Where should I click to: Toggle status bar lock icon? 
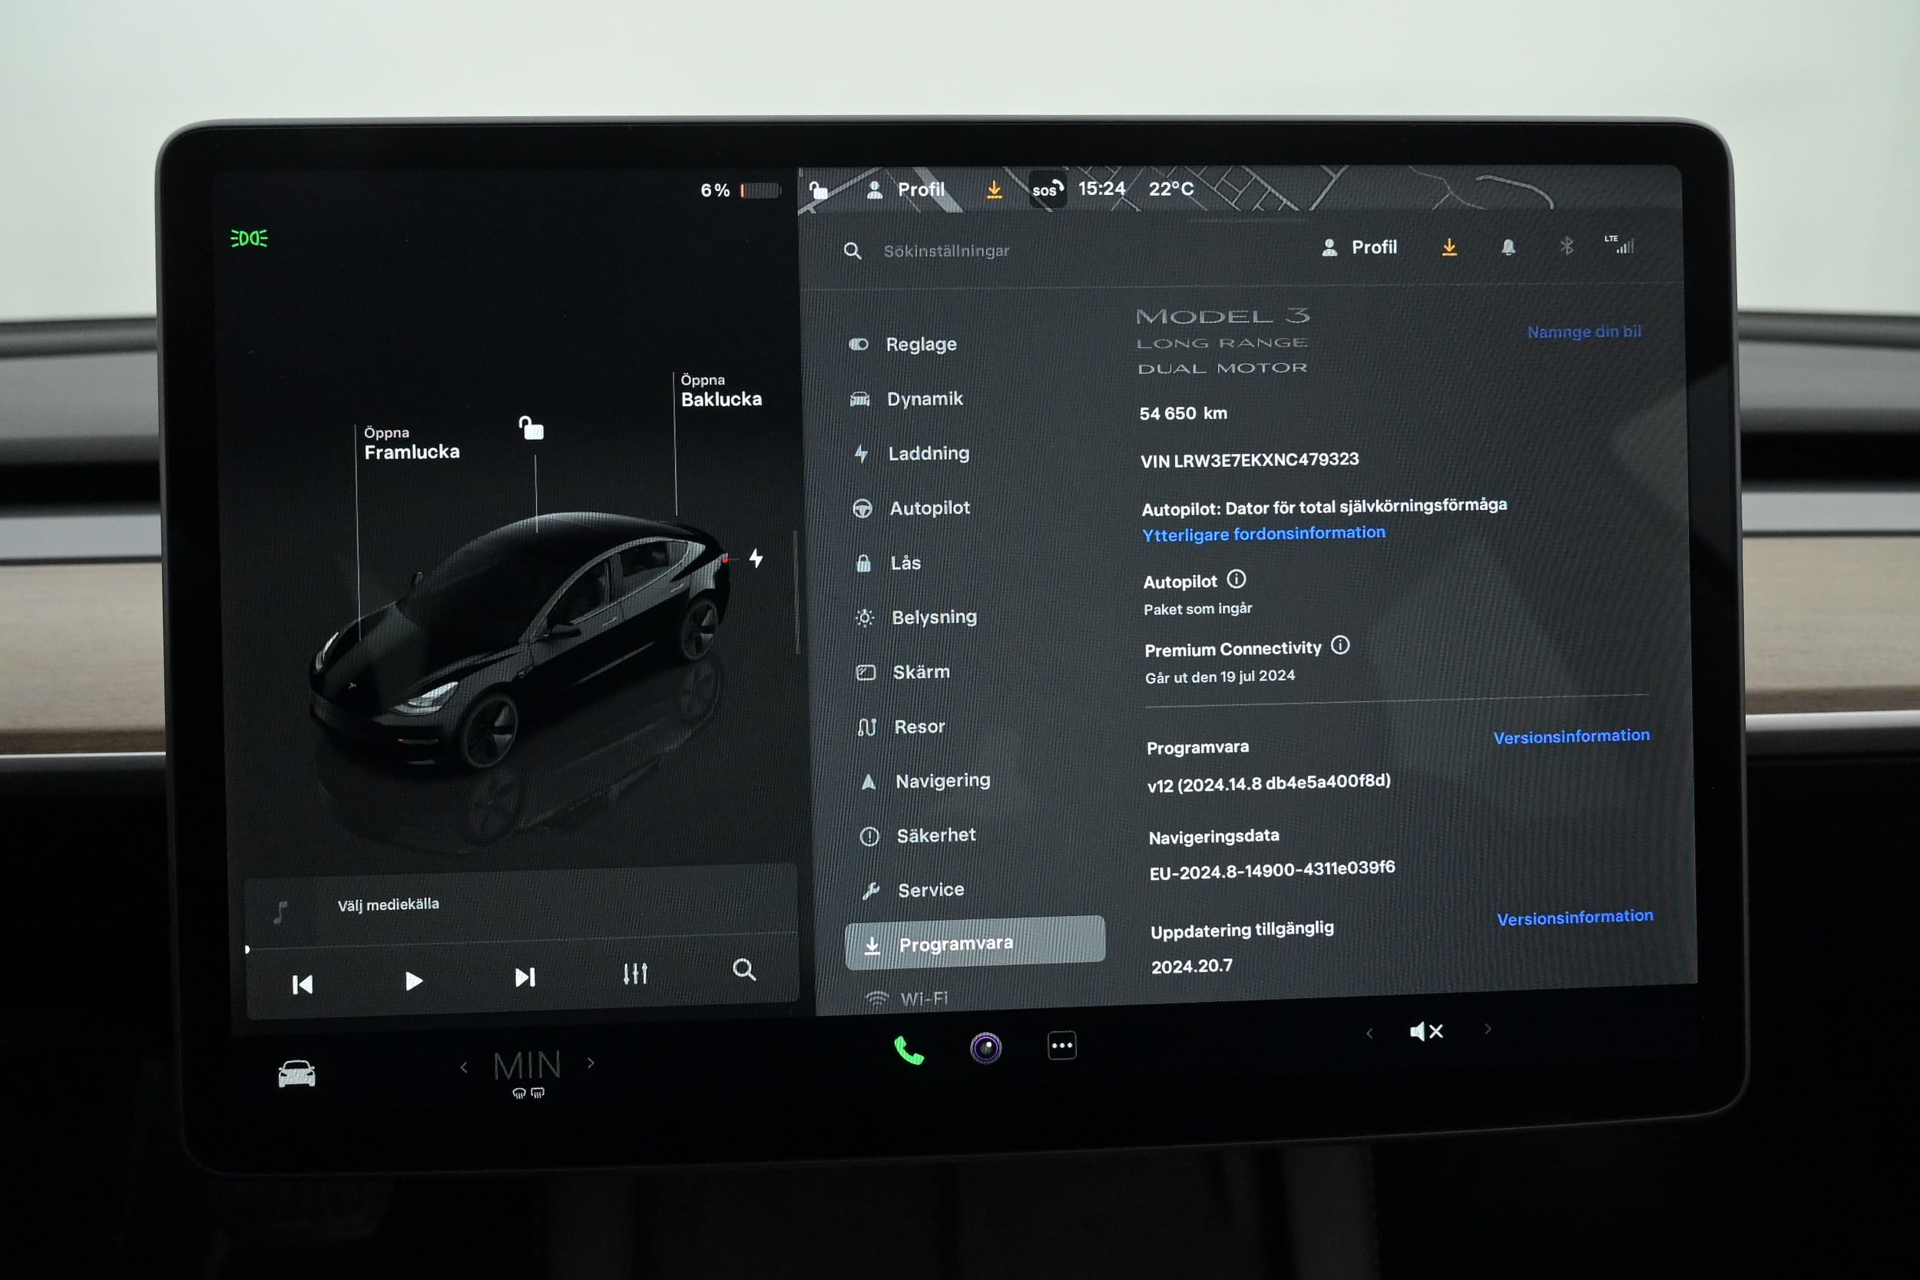[x=818, y=190]
